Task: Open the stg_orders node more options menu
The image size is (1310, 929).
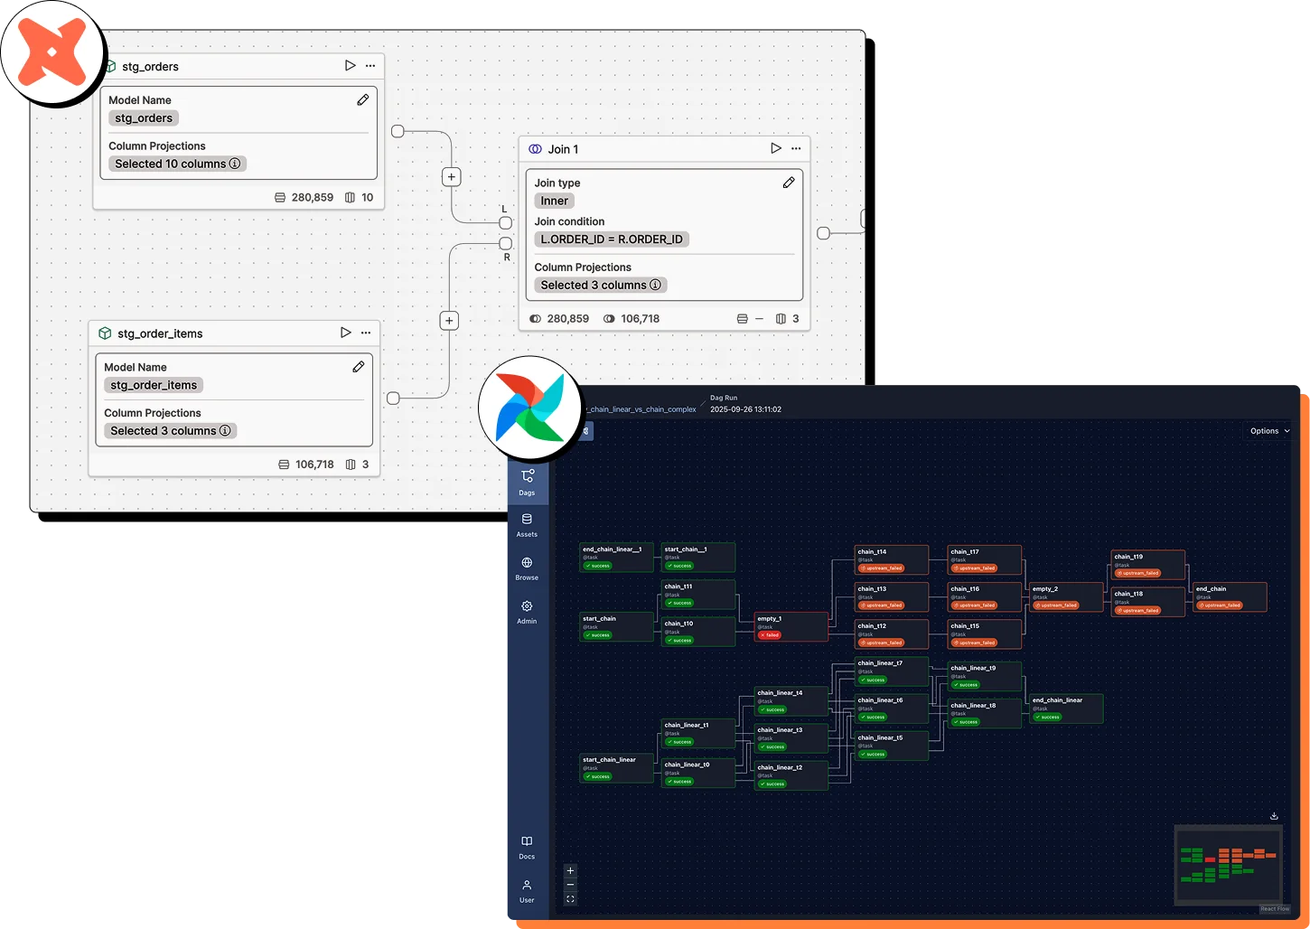Action: tap(370, 66)
